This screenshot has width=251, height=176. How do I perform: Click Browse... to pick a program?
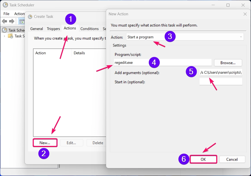[228, 63]
